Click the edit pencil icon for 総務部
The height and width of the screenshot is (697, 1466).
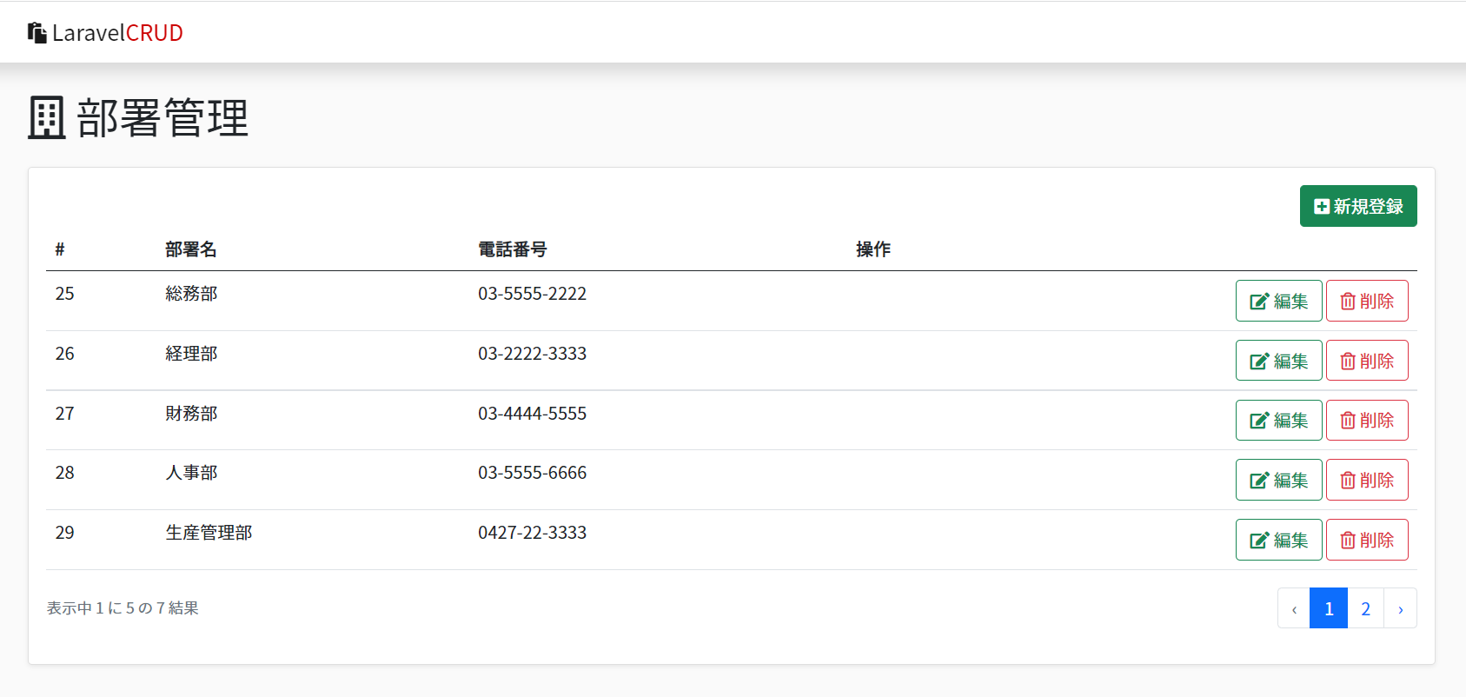point(1258,302)
